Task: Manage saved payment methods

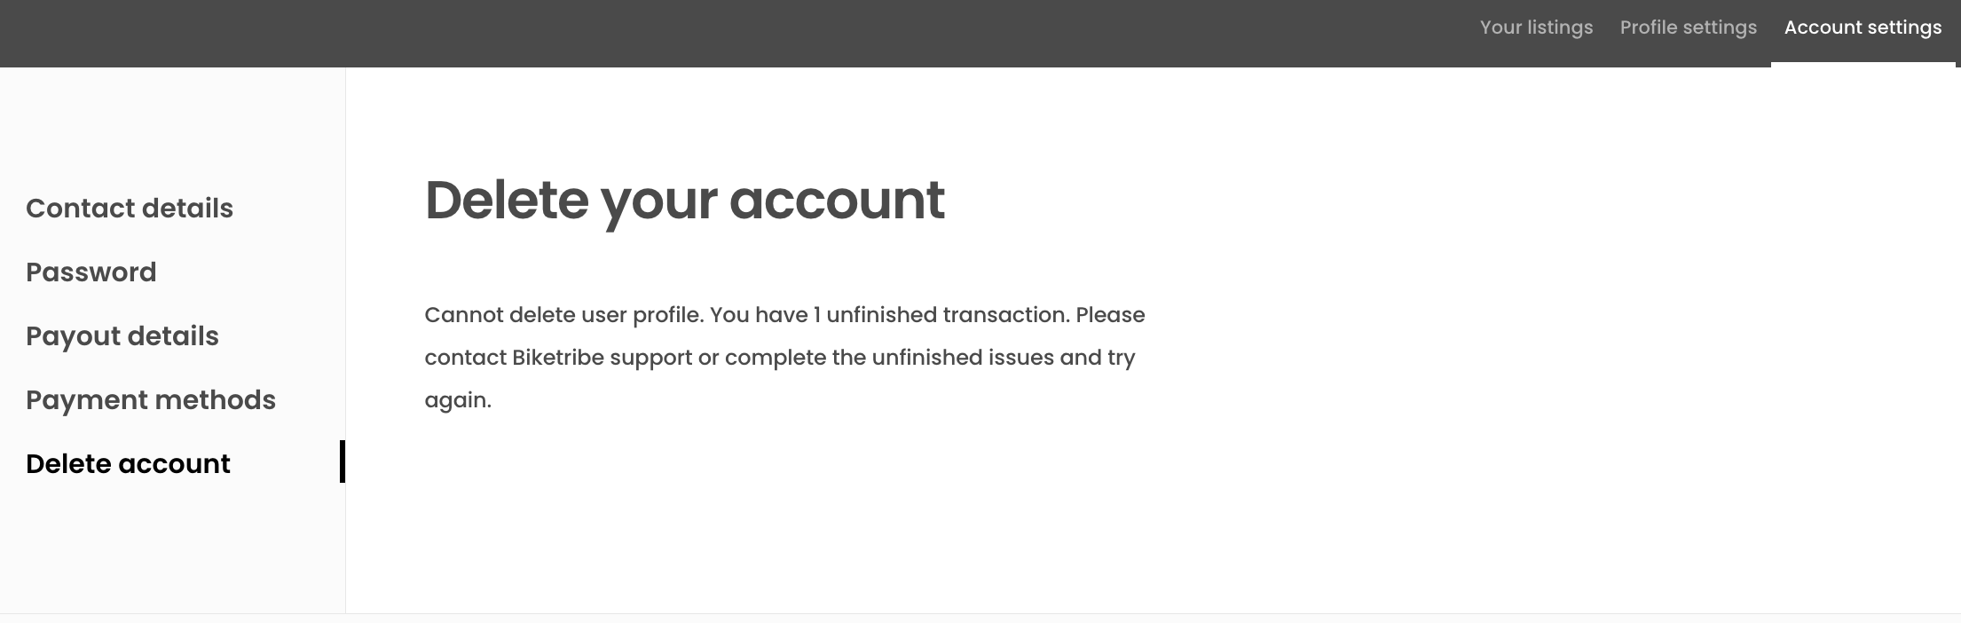Action: pyautogui.click(x=150, y=399)
